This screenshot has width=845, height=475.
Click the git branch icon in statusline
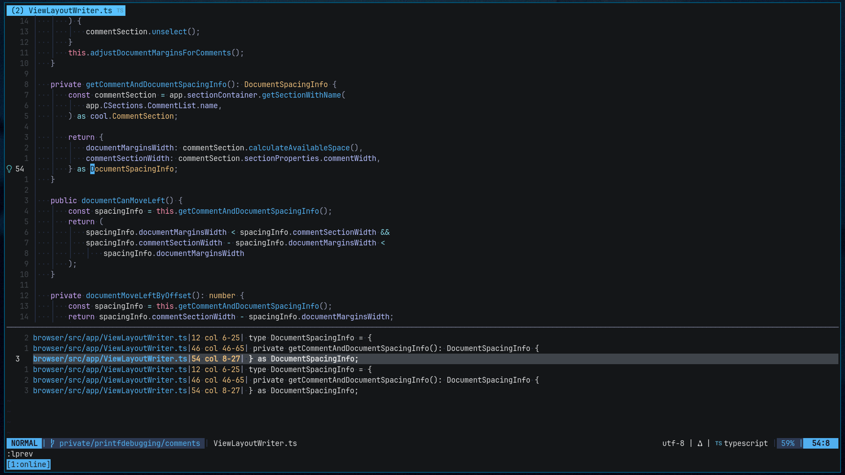coord(52,443)
